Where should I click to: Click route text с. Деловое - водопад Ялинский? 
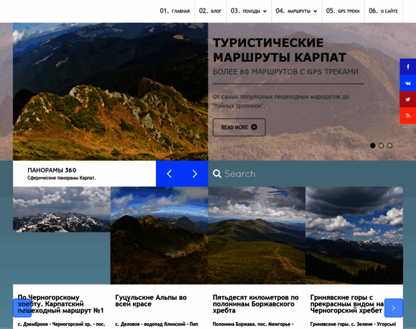click(x=157, y=324)
